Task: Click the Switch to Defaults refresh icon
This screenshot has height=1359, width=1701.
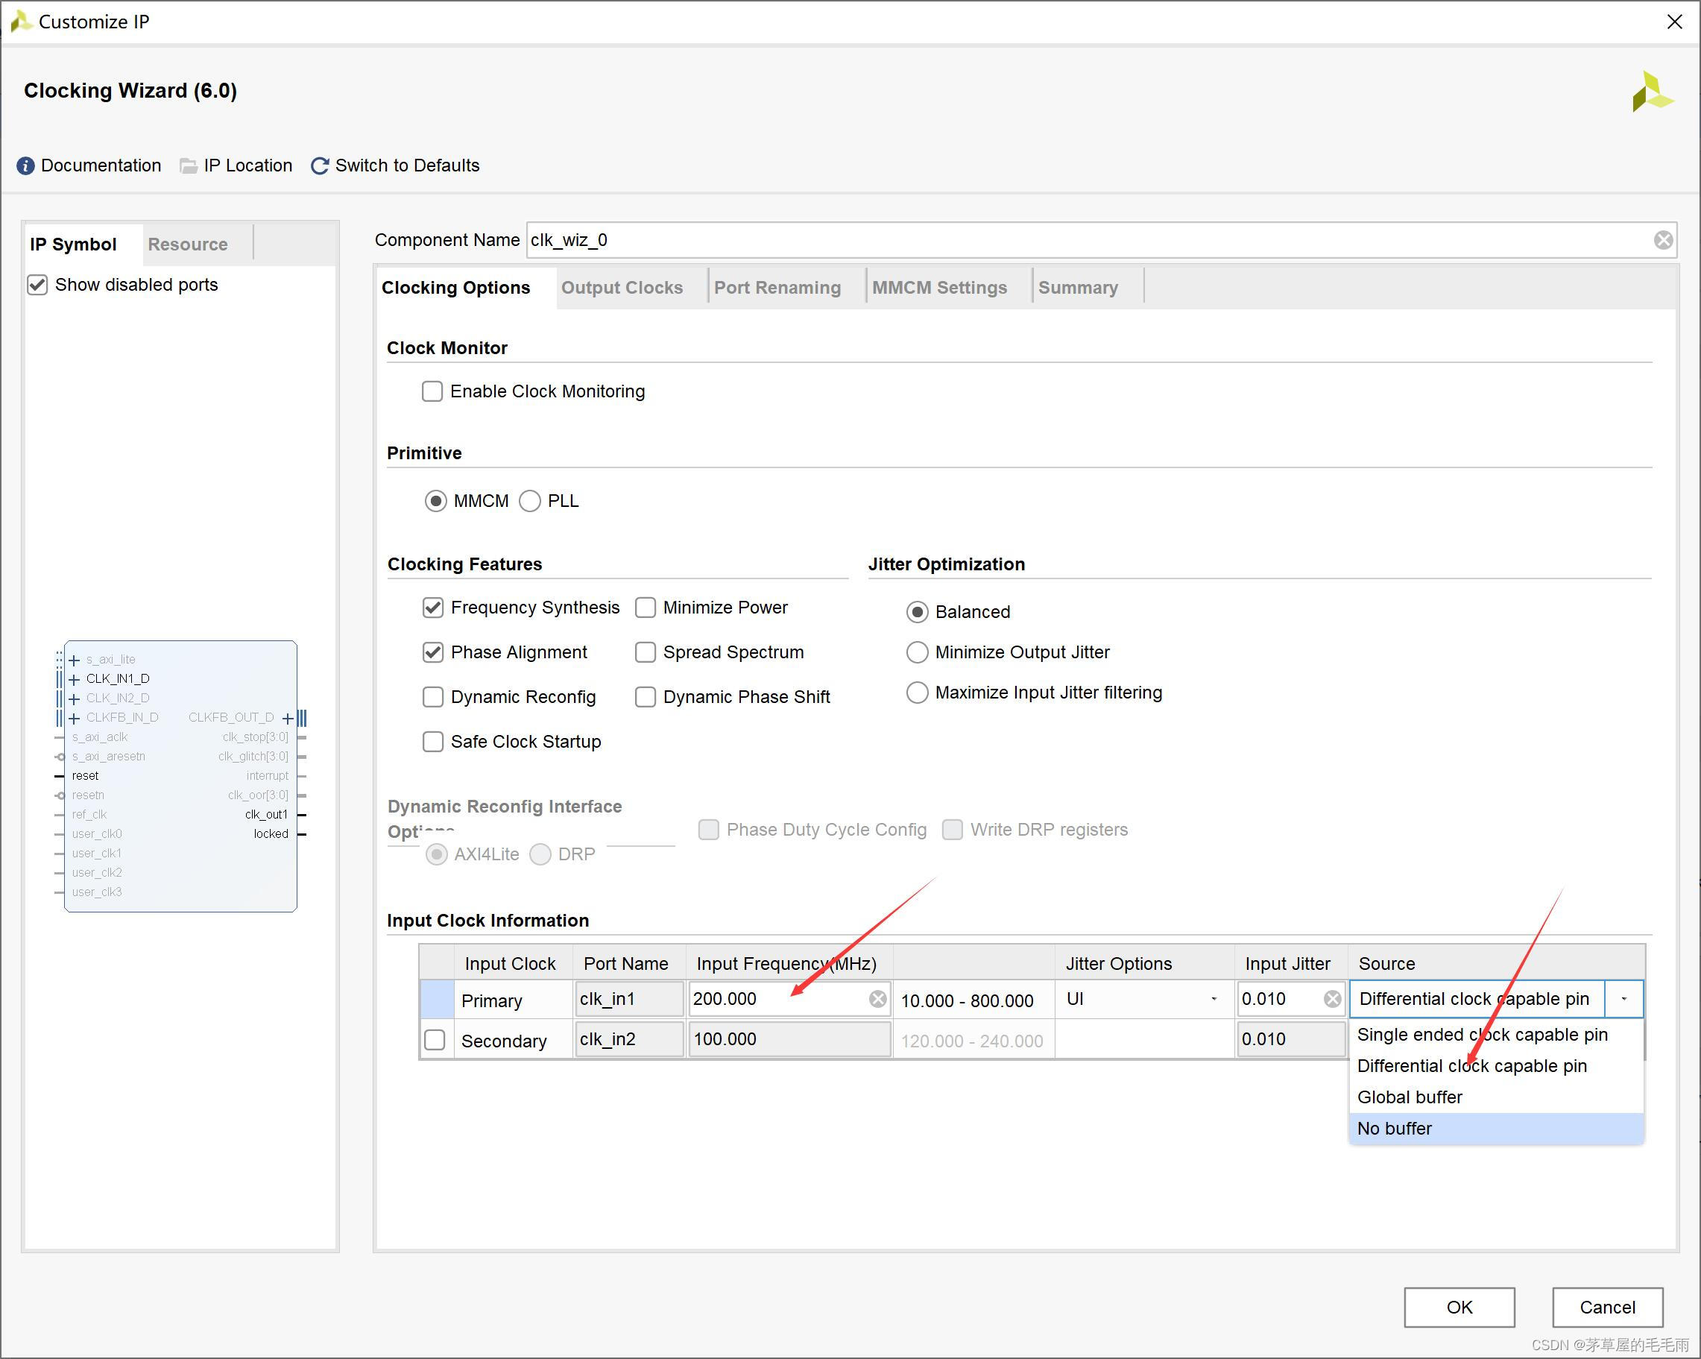Action: click(x=320, y=165)
